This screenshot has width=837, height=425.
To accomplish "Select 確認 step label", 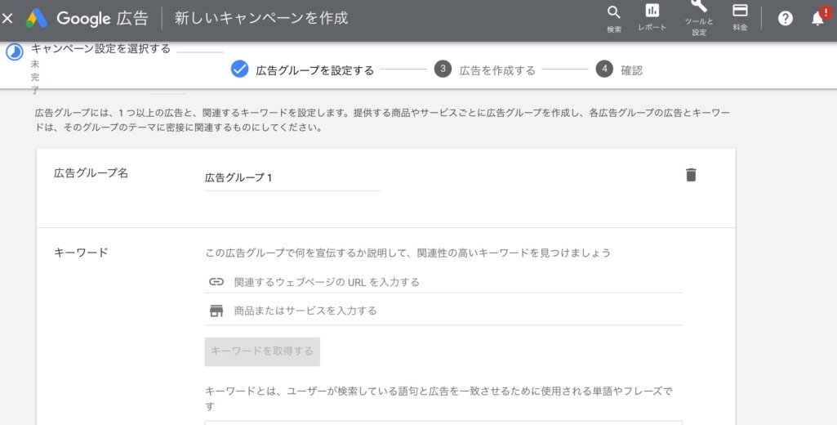I will tap(631, 70).
